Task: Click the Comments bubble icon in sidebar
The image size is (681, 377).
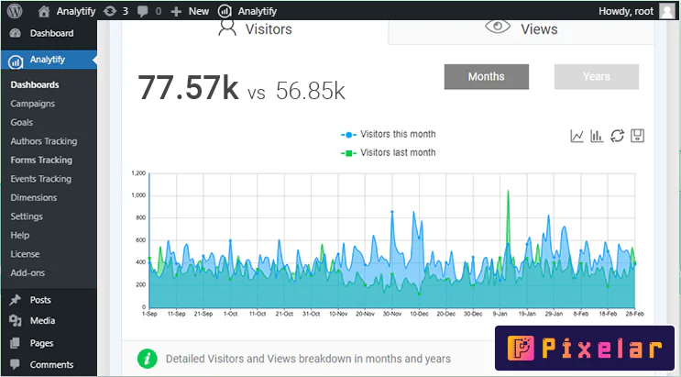Action: click(15, 364)
